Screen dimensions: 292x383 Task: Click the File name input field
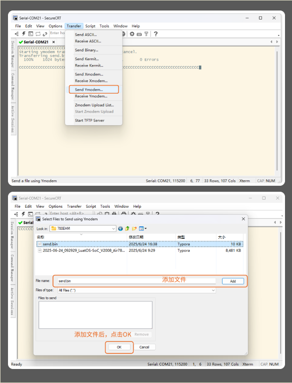[x=136, y=281]
